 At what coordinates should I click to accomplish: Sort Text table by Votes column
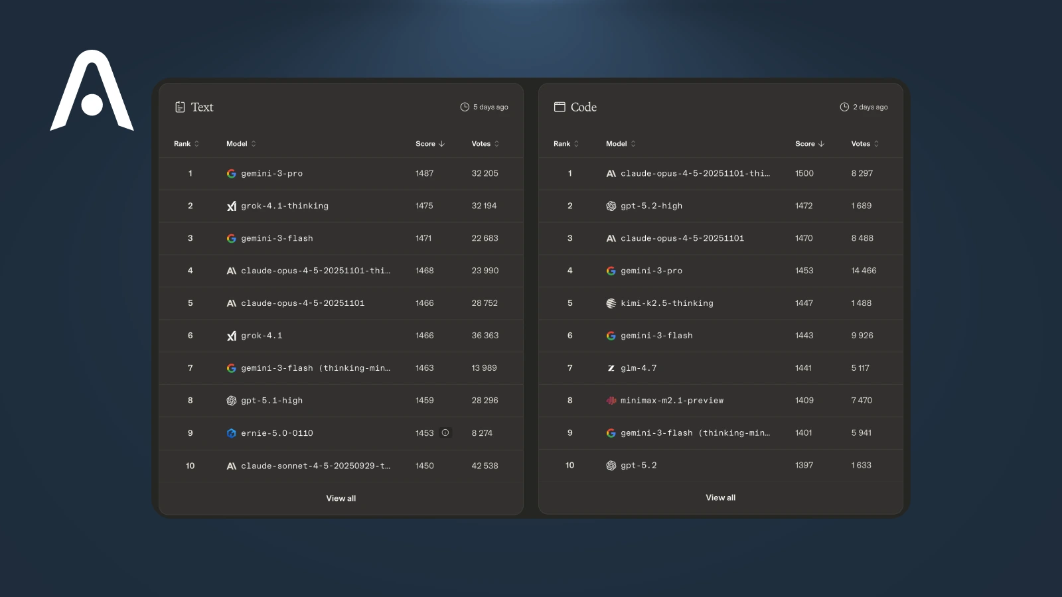[x=485, y=144]
